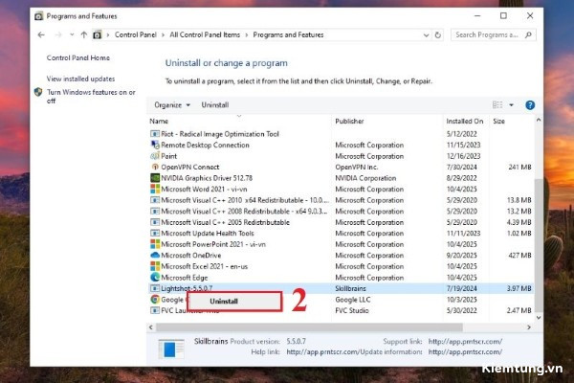Click the list scroll up arrow
The height and width of the screenshot is (383, 574).
click(x=539, y=121)
